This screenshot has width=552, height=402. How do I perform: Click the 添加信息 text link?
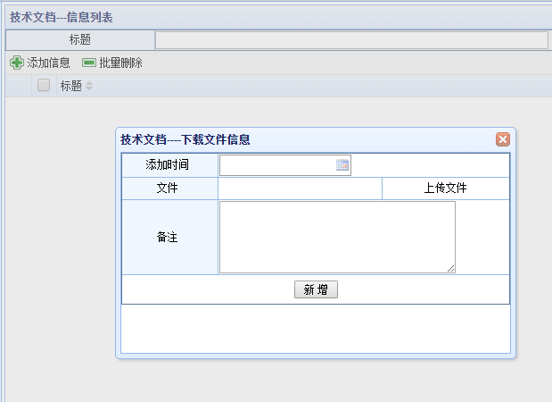tap(48, 63)
